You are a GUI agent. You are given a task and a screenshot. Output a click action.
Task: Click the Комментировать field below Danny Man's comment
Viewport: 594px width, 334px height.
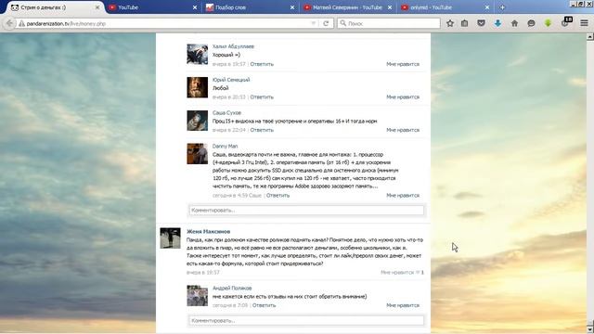pos(306,211)
